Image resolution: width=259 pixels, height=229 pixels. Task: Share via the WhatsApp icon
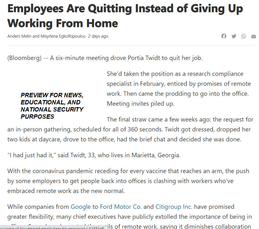tap(244, 36)
